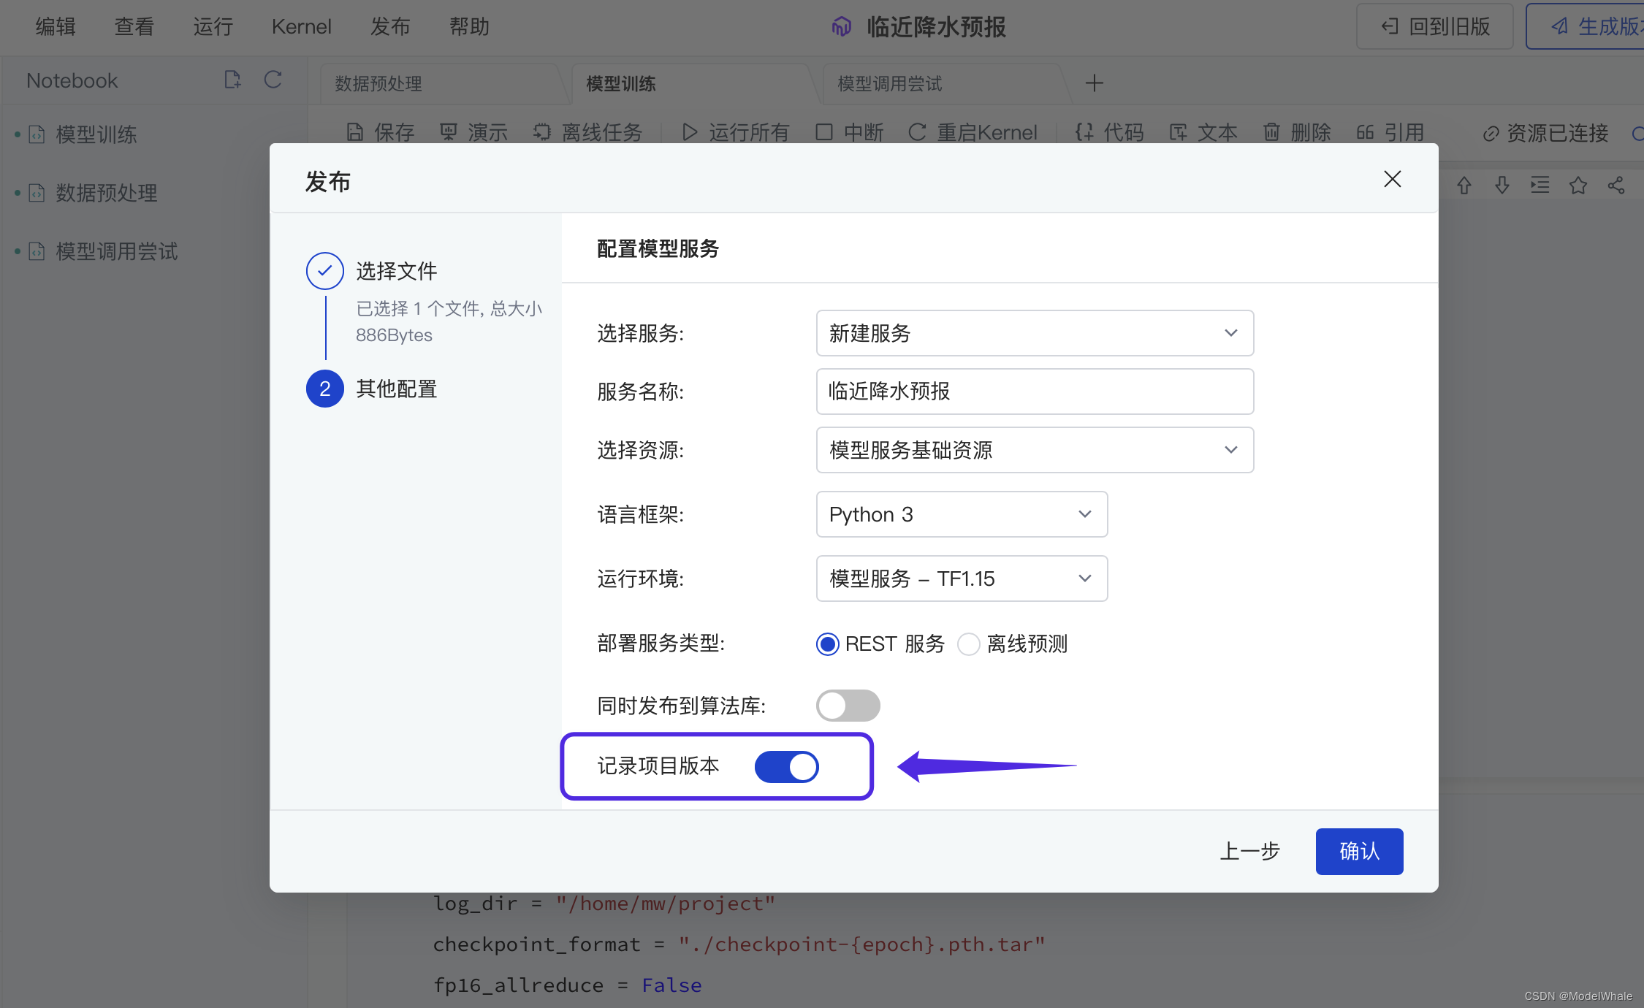
Task: Enable the 同时发布到算法库 switch
Action: [848, 706]
